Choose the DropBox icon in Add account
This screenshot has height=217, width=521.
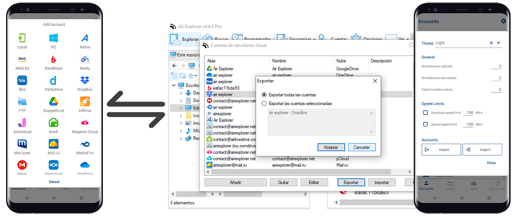click(85, 80)
